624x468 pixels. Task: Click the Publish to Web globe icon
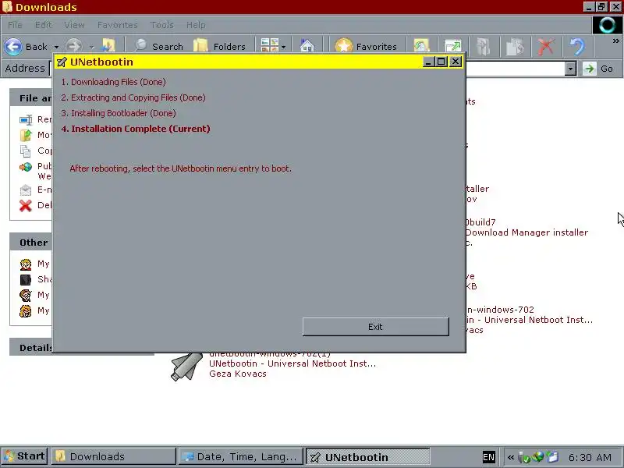(26, 167)
